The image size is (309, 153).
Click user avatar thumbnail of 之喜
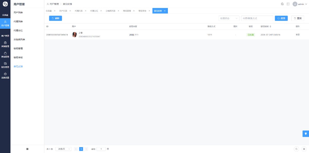tap(74, 35)
